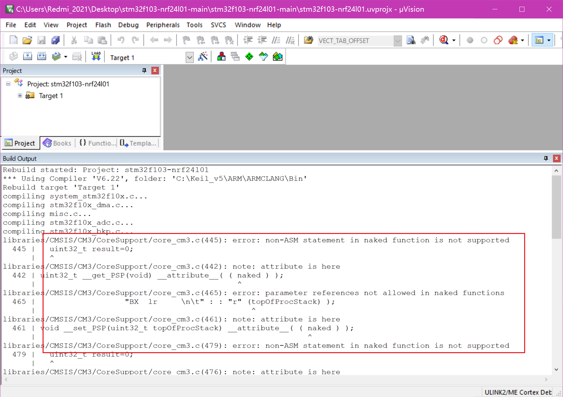Unindent selected lines icon
Screen dimensions: 563x397
pyautogui.click(x=262, y=40)
